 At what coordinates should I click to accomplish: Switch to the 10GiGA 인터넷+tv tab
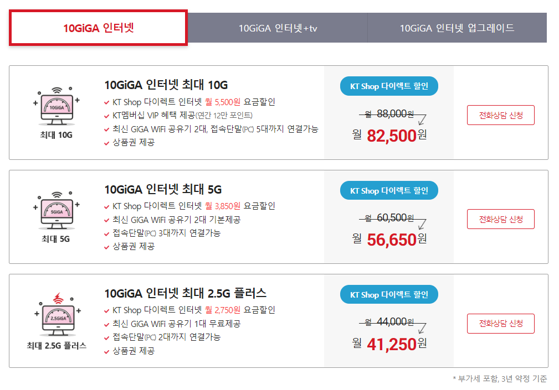point(278,28)
